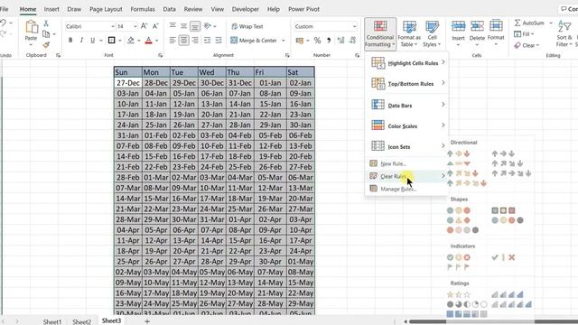This screenshot has height=325, width=578.
Task: Click Comma Style icon
Action: click(329, 41)
